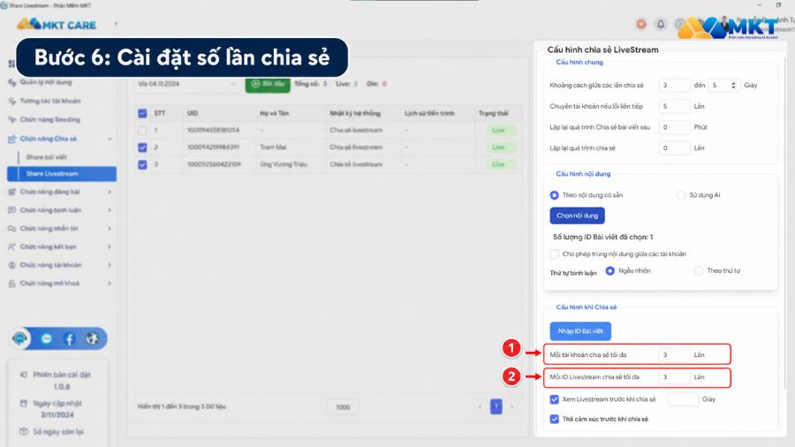The image size is (795, 447).
Task: Click the Chọn nội dung button
Action: [577, 216]
